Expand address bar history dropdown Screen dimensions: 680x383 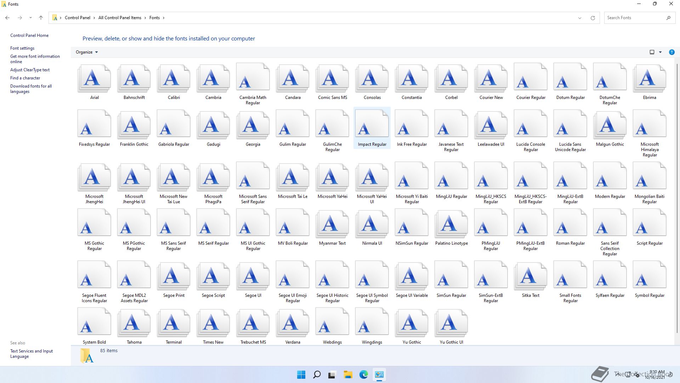point(580,18)
